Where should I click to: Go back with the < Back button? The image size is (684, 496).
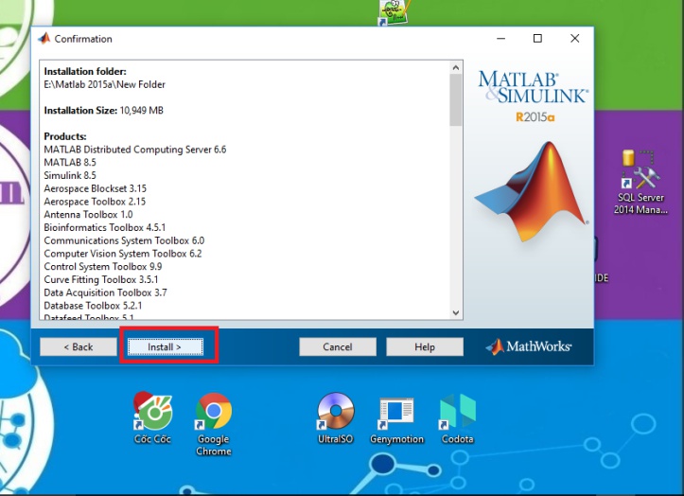tap(79, 346)
